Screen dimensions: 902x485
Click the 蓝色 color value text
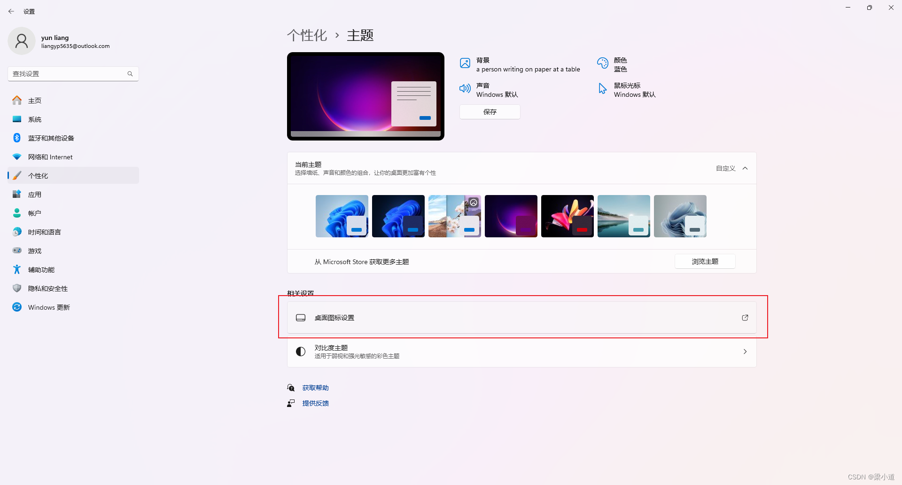[620, 69]
